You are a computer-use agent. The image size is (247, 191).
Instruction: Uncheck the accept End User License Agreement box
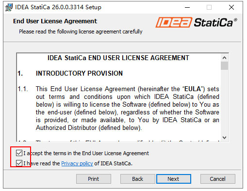pyautogui.click(x=19, y=153)
